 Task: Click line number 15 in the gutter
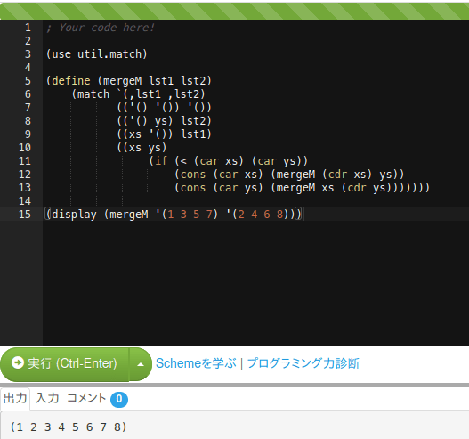tap(25, 215)
